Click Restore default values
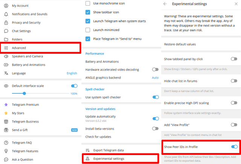 (180, 44)
